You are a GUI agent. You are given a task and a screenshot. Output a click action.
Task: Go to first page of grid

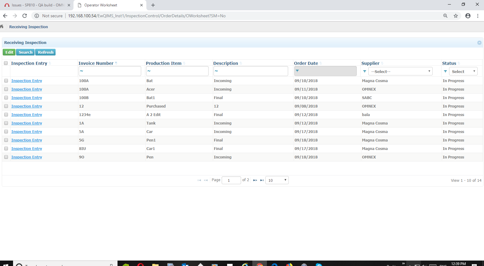click(x=199, y=180)
